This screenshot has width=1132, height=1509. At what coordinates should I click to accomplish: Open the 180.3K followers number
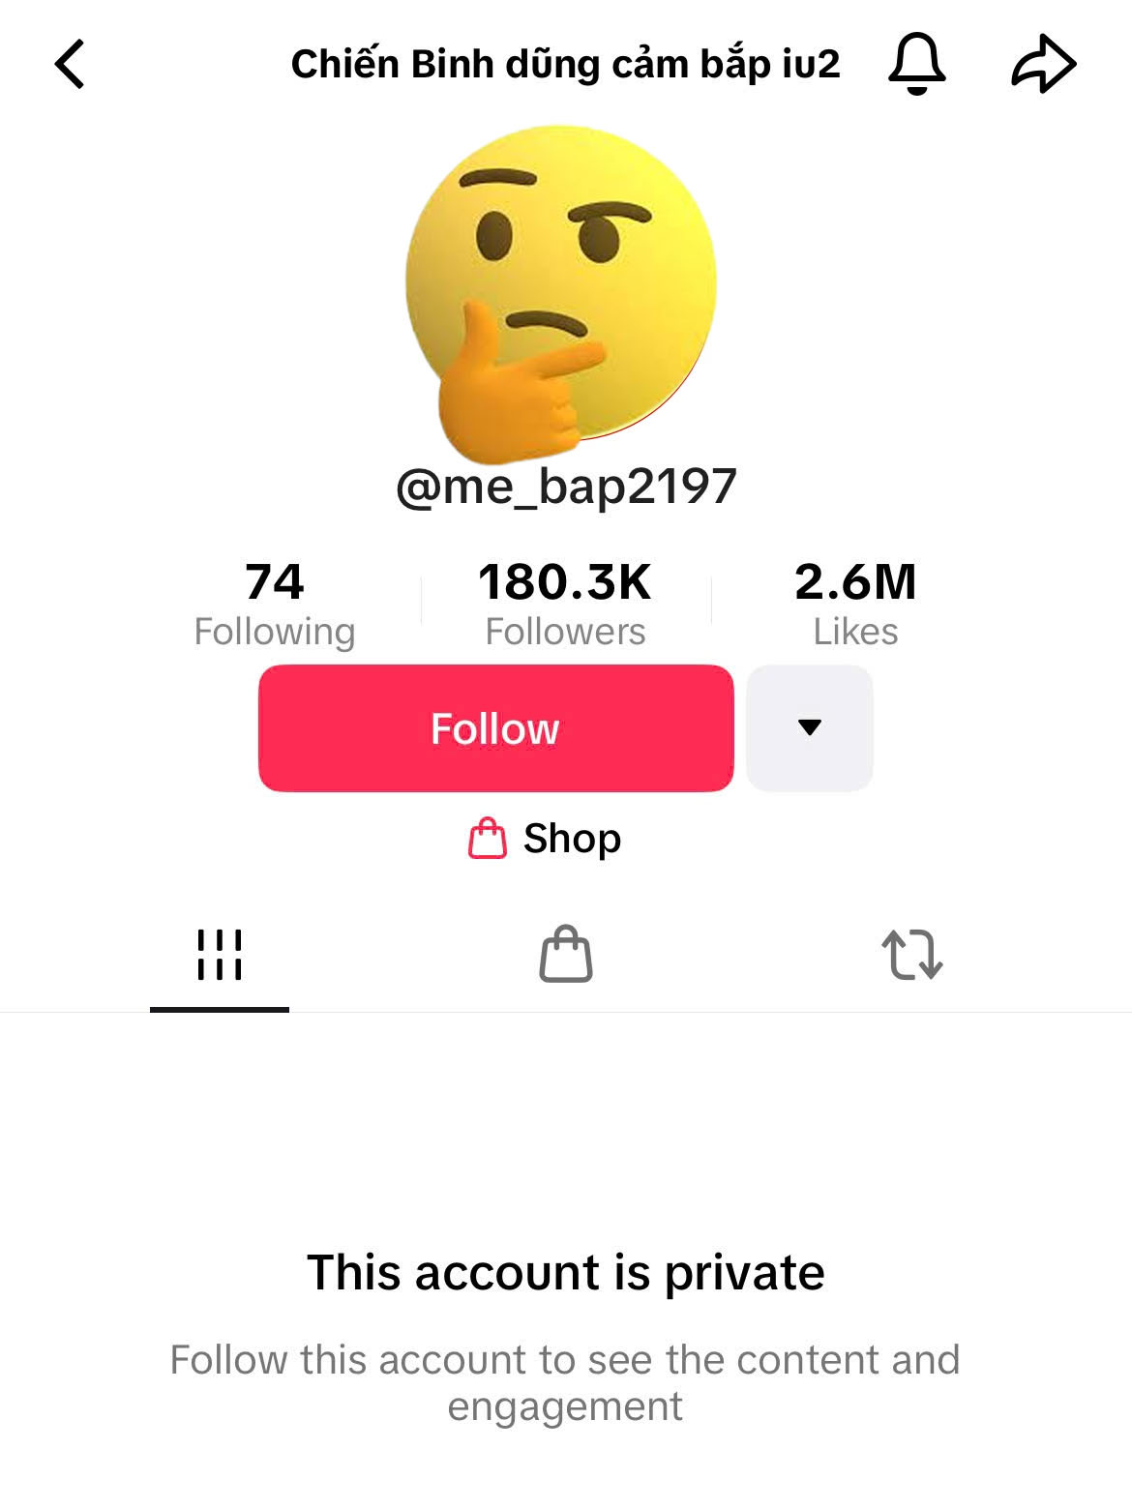click(x=565, y=581)
